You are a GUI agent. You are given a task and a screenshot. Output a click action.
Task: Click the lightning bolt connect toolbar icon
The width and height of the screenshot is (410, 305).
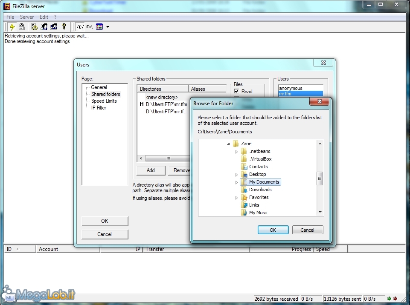coord(12,27)
